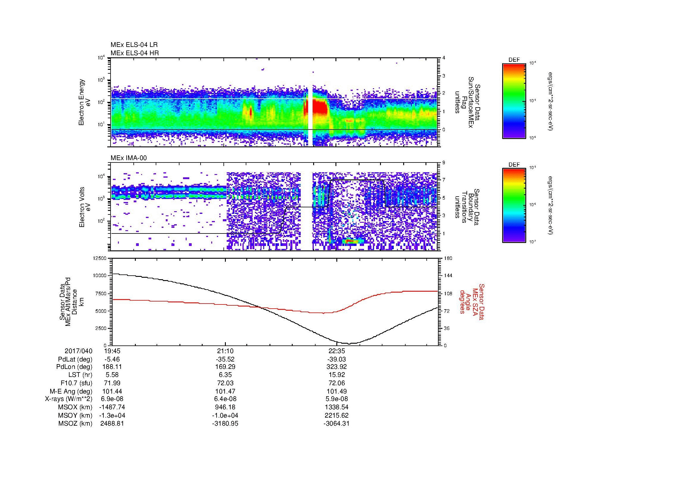Click the 180 degree SZA axis tick

448,258
